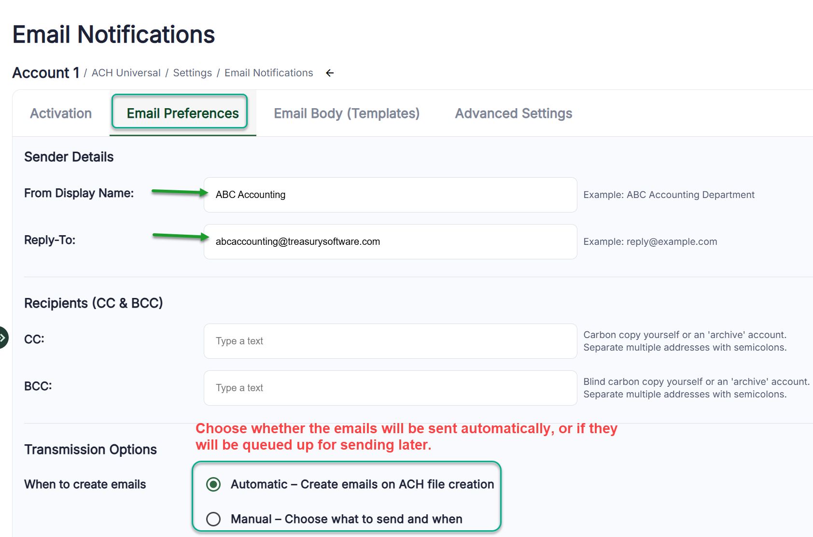Switch to the Activation tab
This screenshot has width=813, height=537.
pos(61,113)
